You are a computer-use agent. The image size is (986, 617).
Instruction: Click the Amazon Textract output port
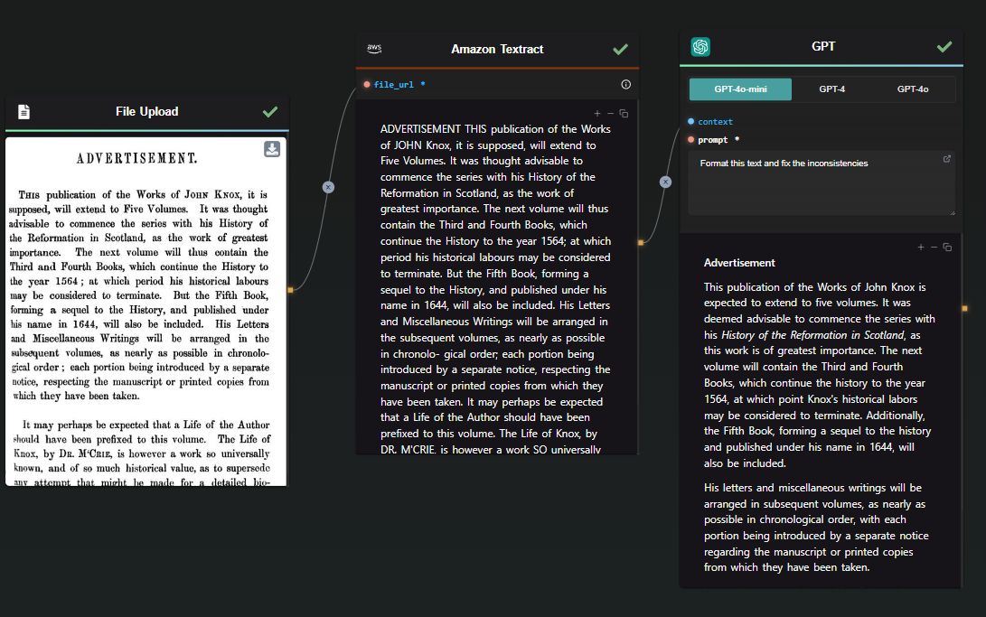point(641,242)
